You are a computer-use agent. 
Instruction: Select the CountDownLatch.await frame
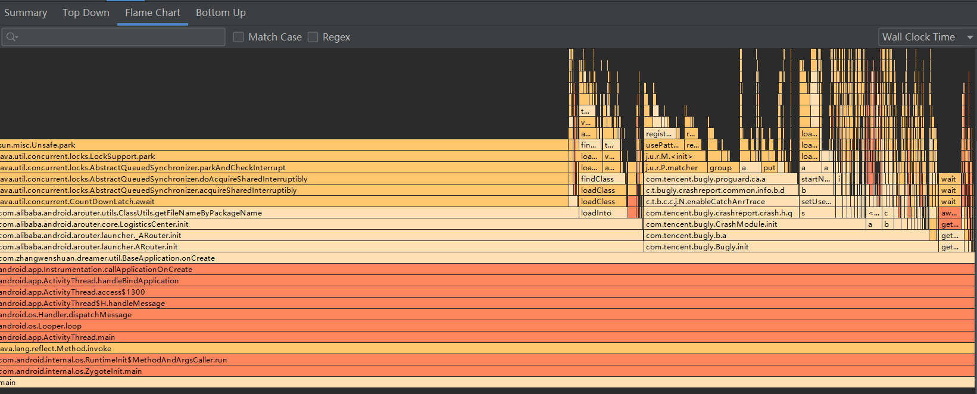tap(284, 202)
